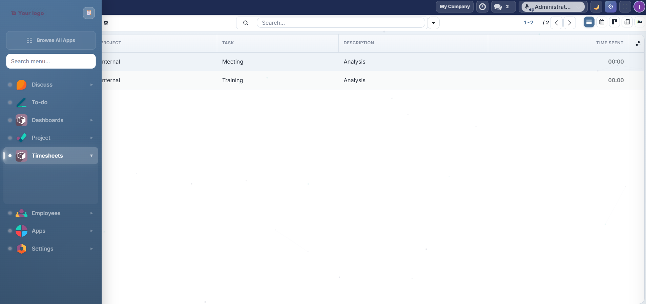Click the Analysis description in the Meeting row

354,62
